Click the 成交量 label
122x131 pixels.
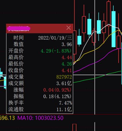[x=16, y=77]
